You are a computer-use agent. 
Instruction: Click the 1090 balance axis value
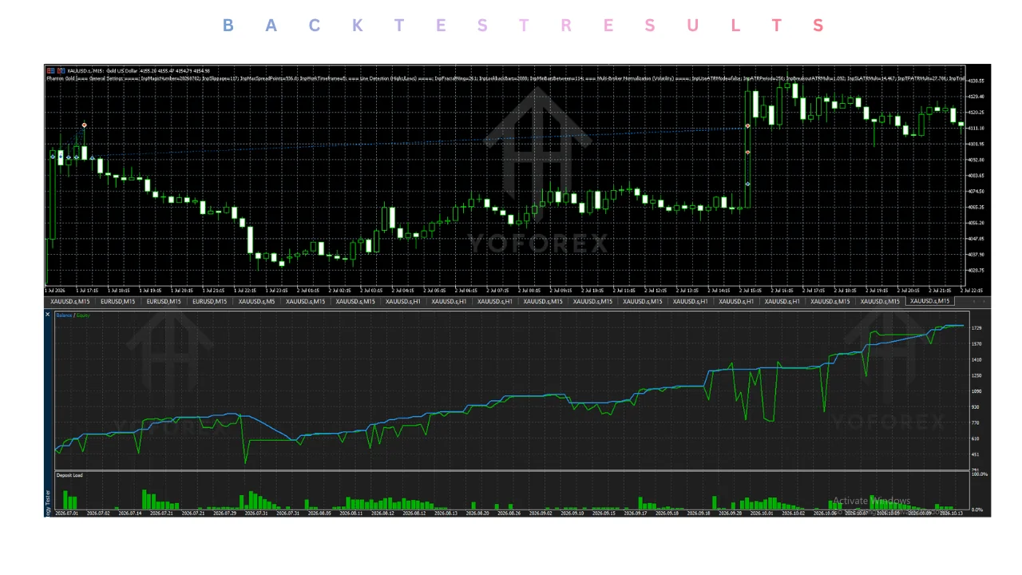(x=977, y=391)
